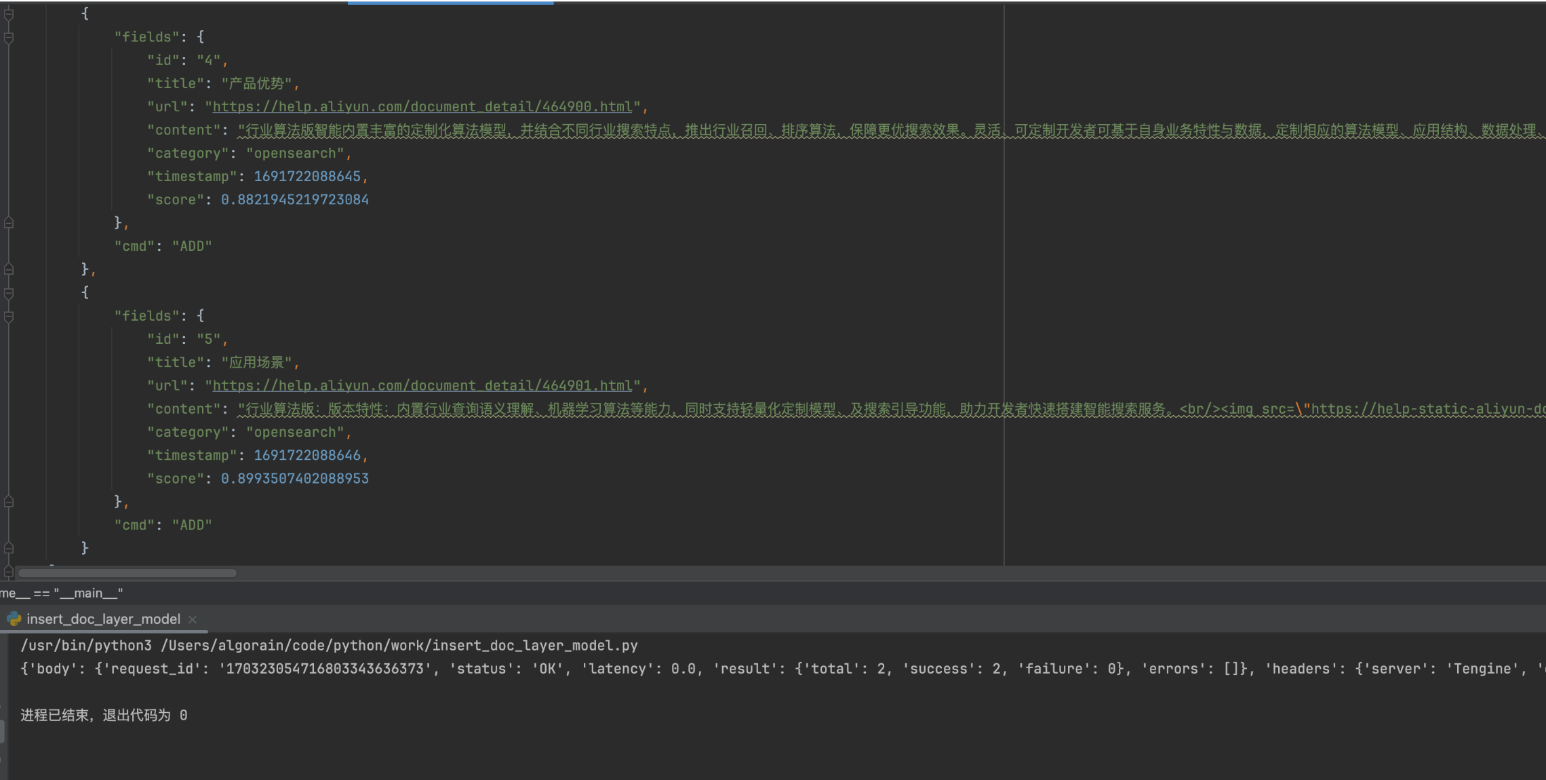
Task: Fold the opening brace above id 5 fields
Action: (x=9, y=293)
